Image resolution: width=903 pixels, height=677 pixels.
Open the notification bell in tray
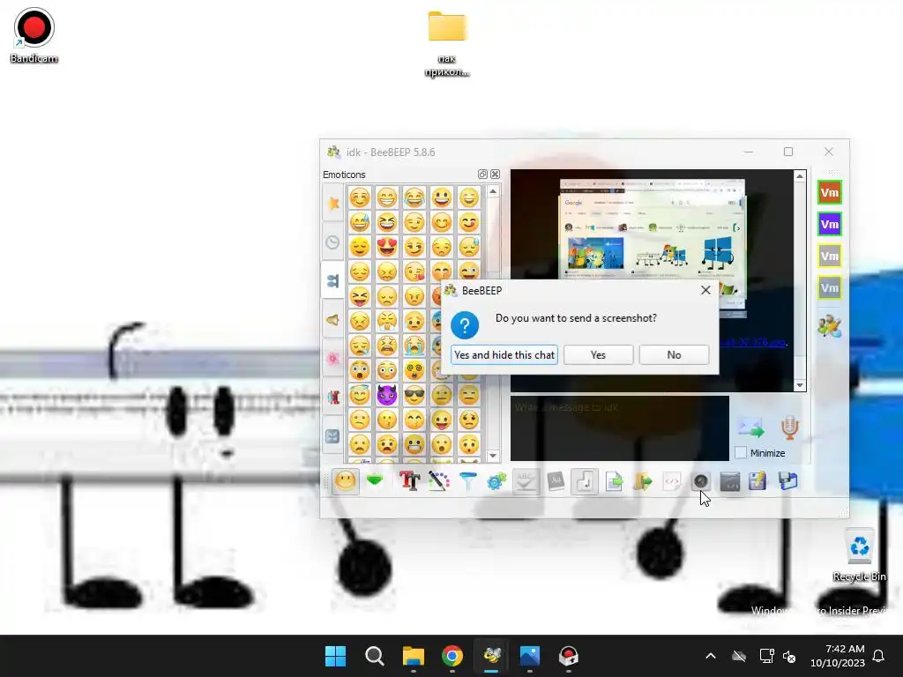point(878,656)
